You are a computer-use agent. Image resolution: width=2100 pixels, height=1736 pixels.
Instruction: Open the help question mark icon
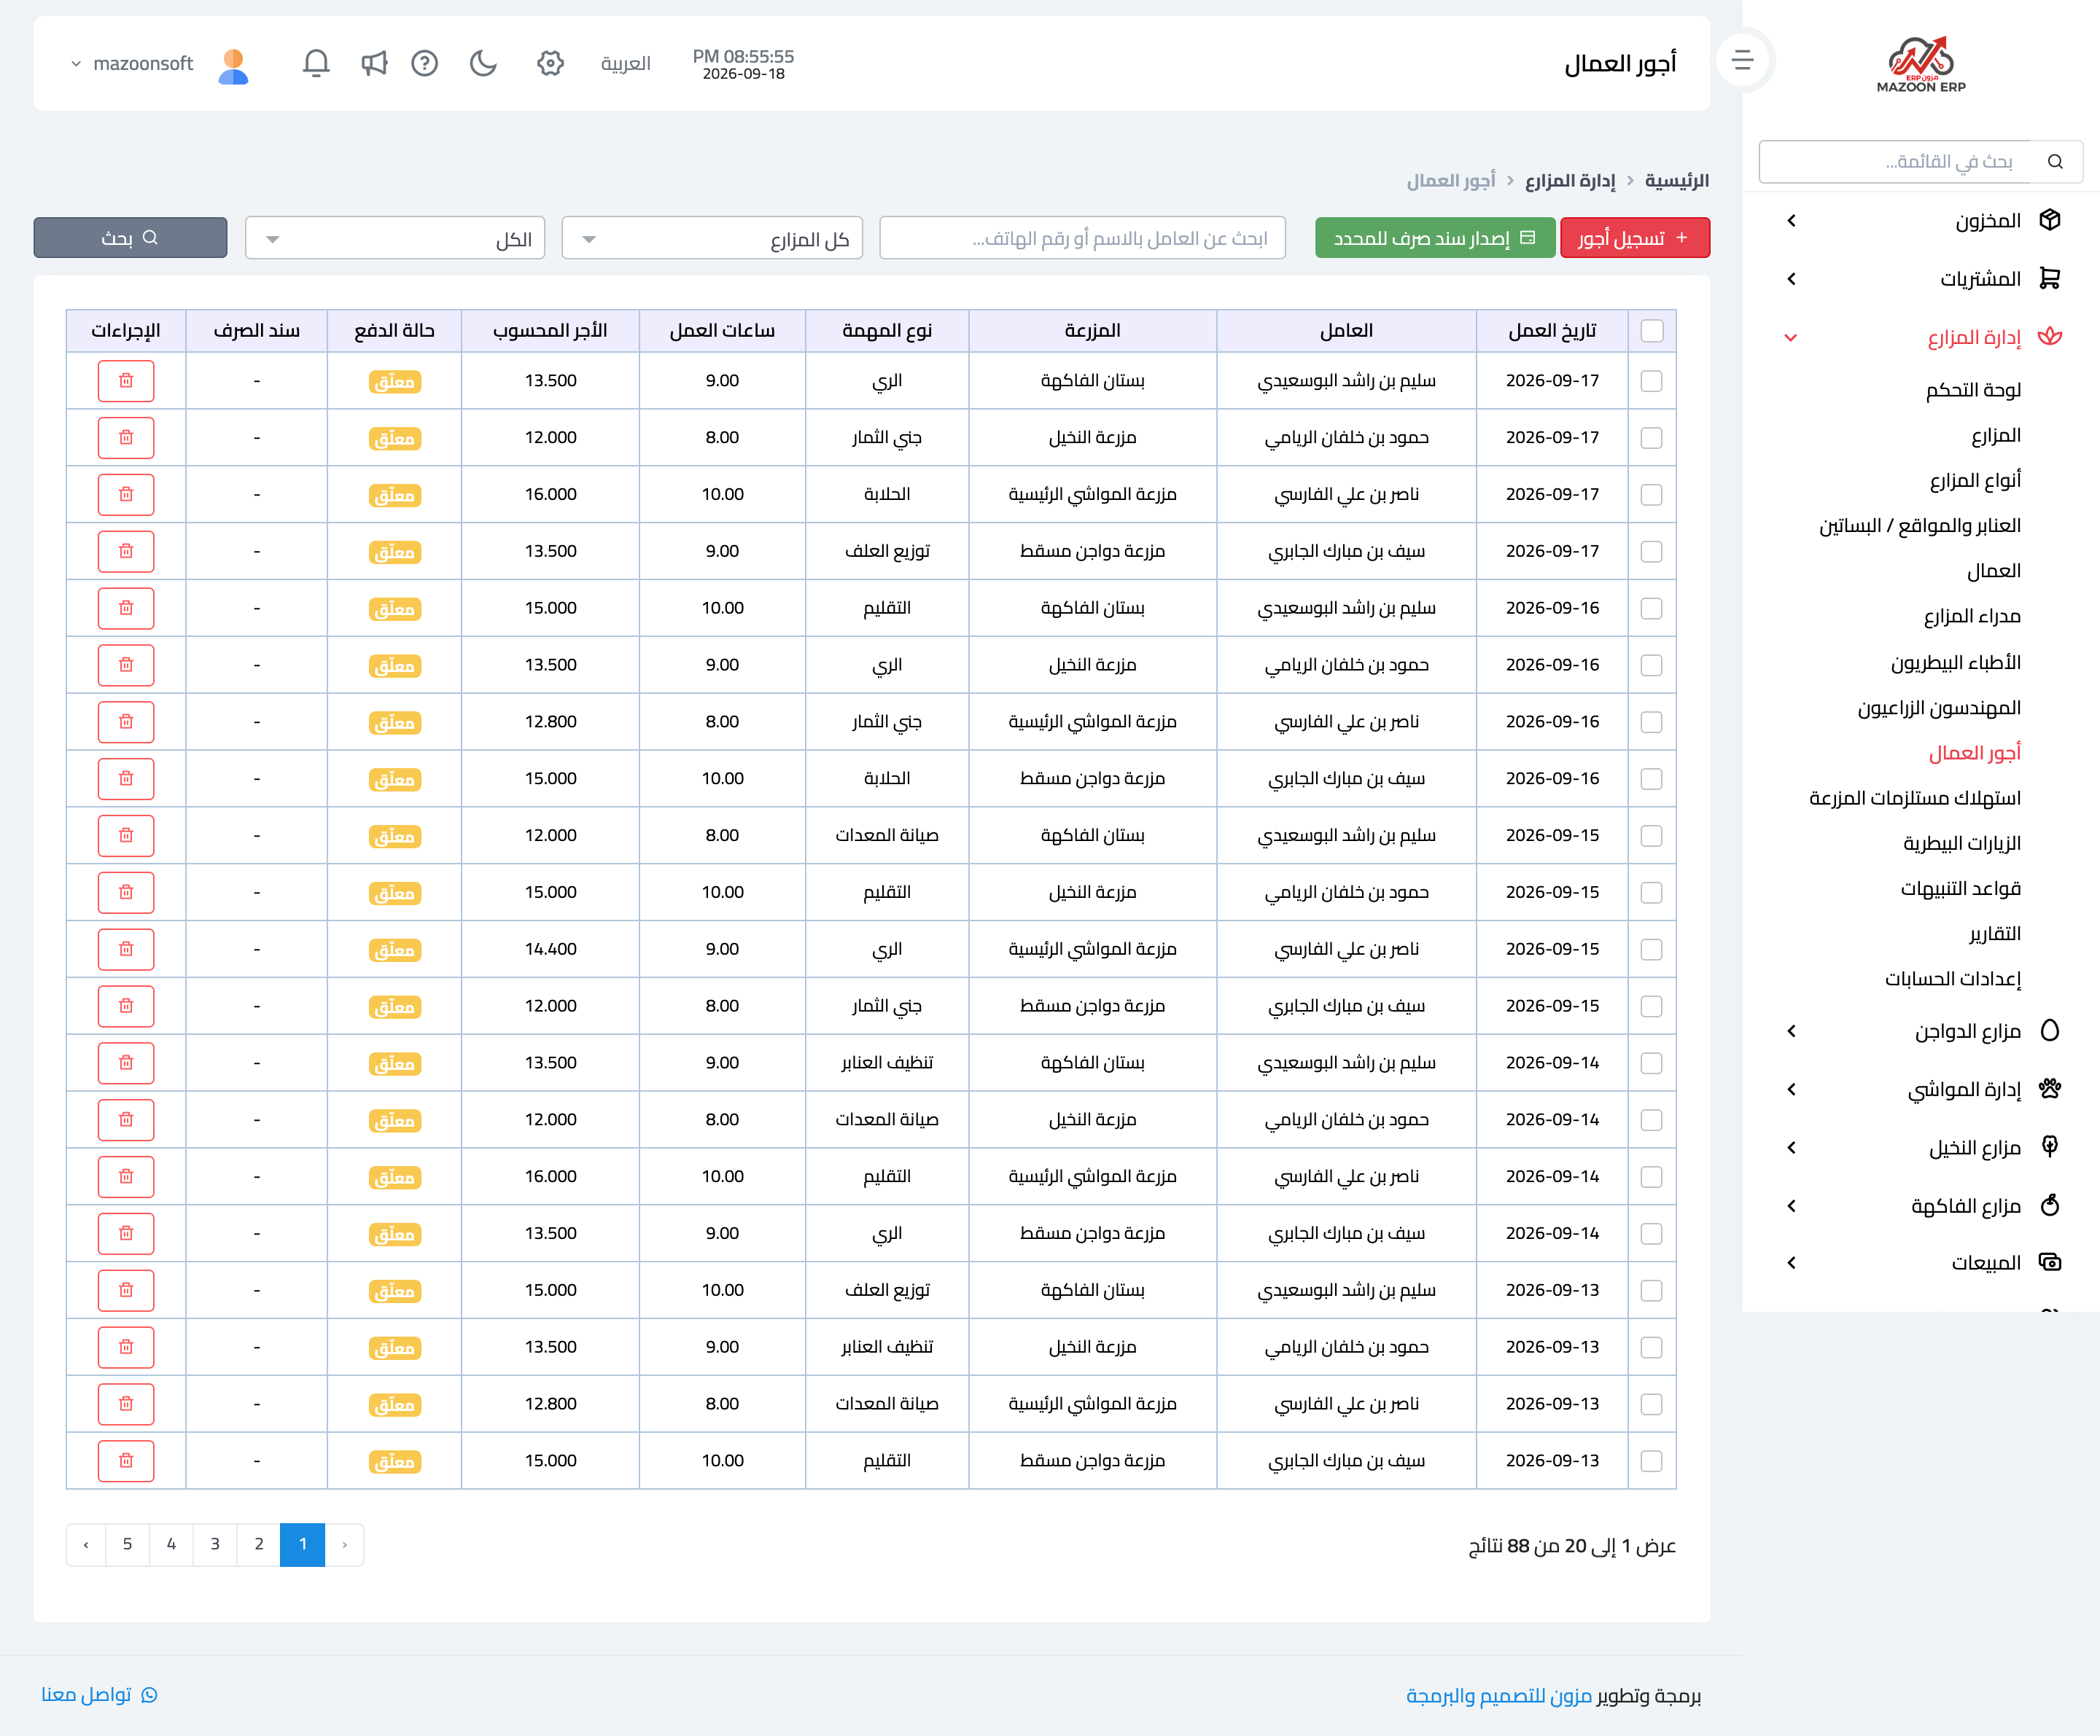click(x=425, y=64)
